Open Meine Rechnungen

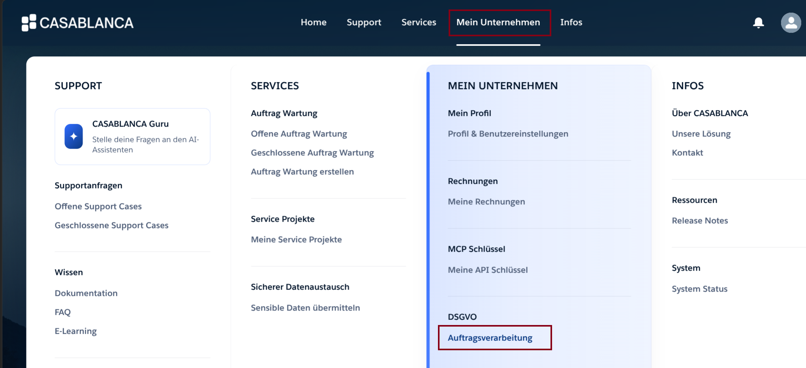(486, 202)
